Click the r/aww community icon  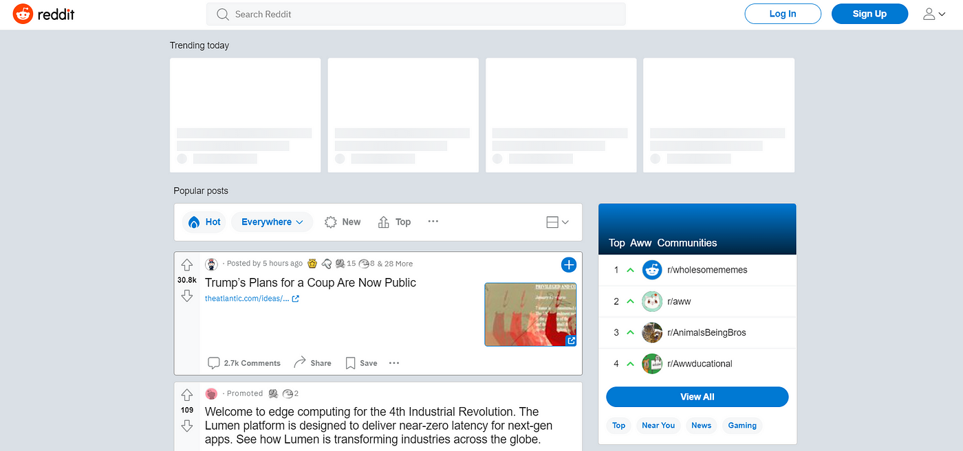point(652,301)
